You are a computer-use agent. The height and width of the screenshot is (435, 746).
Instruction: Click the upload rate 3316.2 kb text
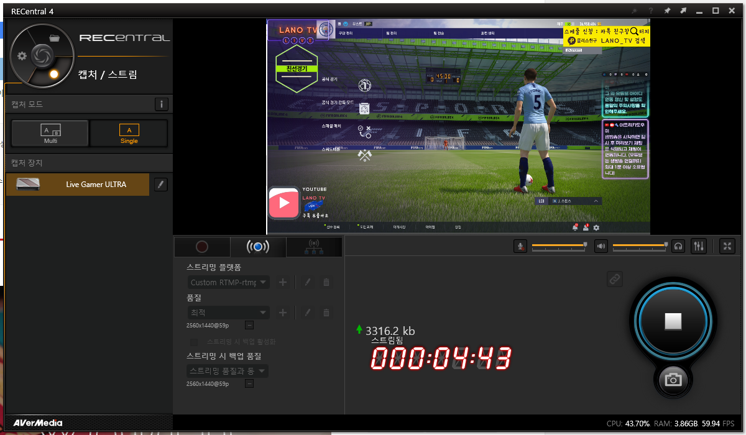point(390,331)
